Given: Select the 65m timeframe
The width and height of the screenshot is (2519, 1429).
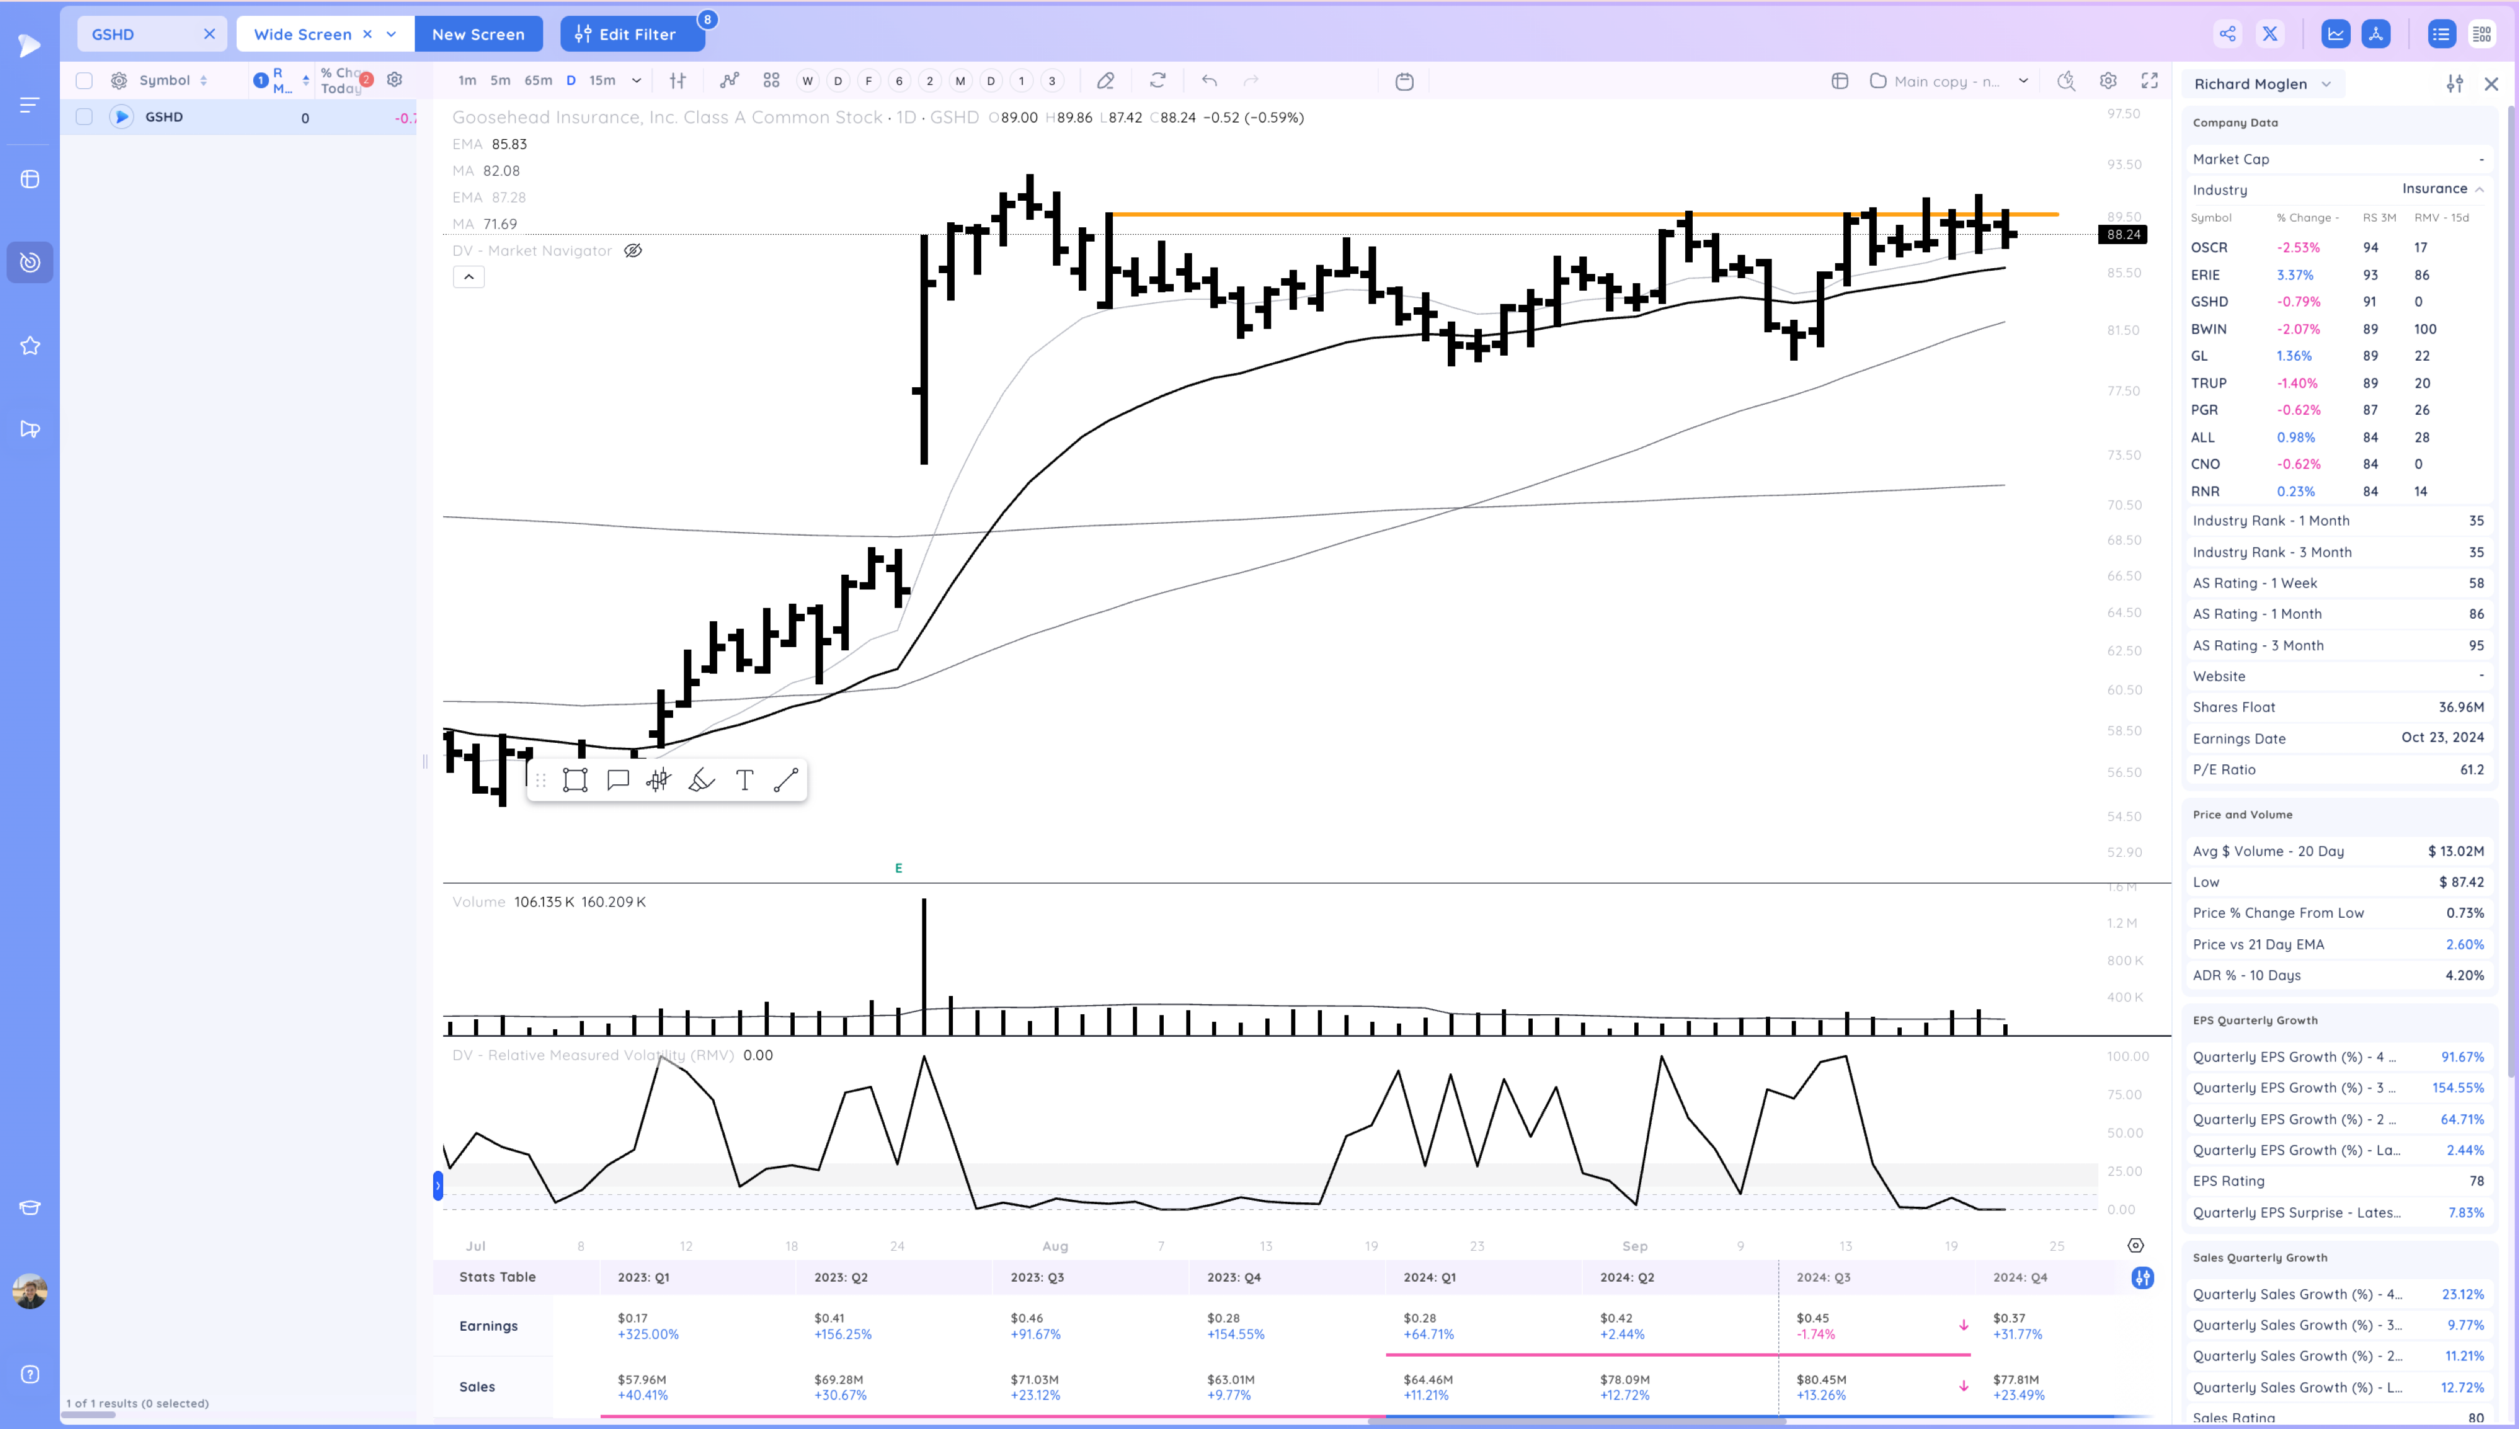Looking at the screenshot, I should click(x=538, y=81).
